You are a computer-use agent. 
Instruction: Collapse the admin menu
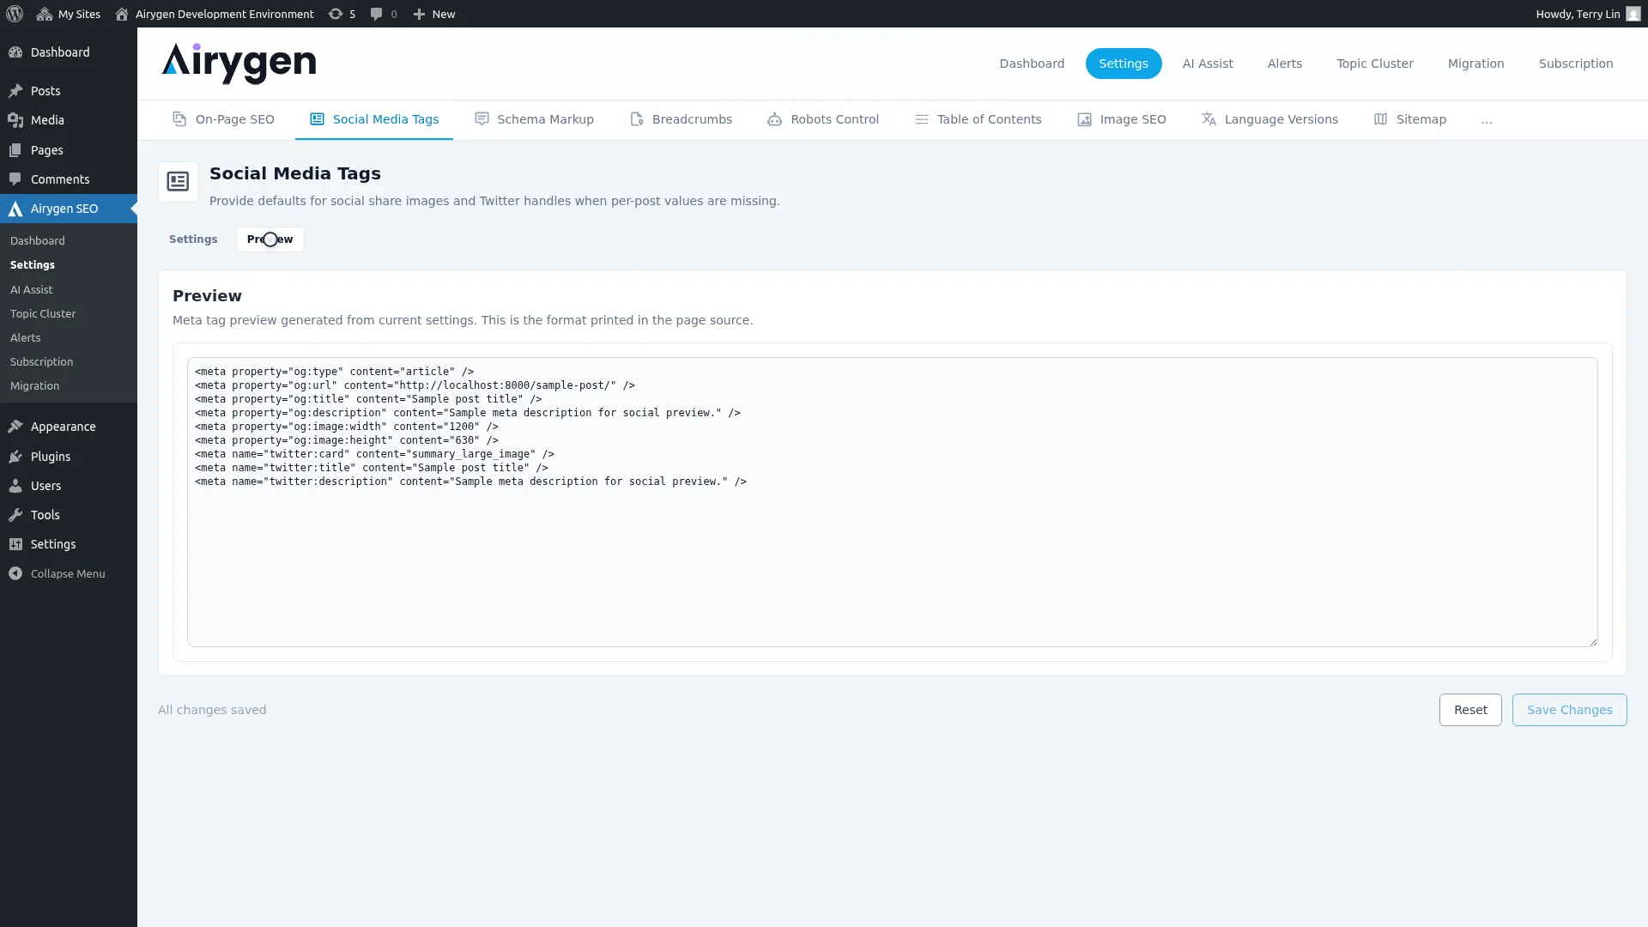coord(57,574)
